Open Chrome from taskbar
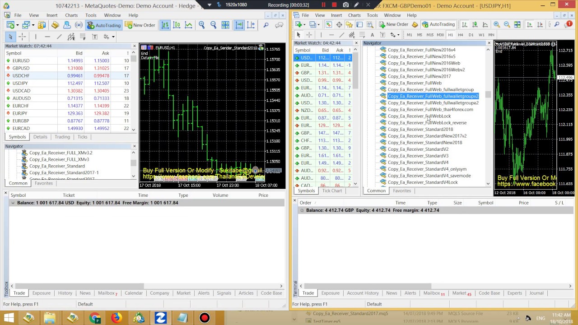 point(95,318)
